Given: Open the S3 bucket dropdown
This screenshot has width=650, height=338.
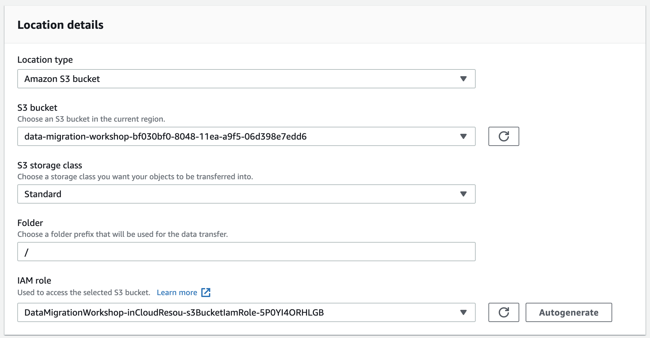Looking at the screenshot, I should [x=246, y=136].
